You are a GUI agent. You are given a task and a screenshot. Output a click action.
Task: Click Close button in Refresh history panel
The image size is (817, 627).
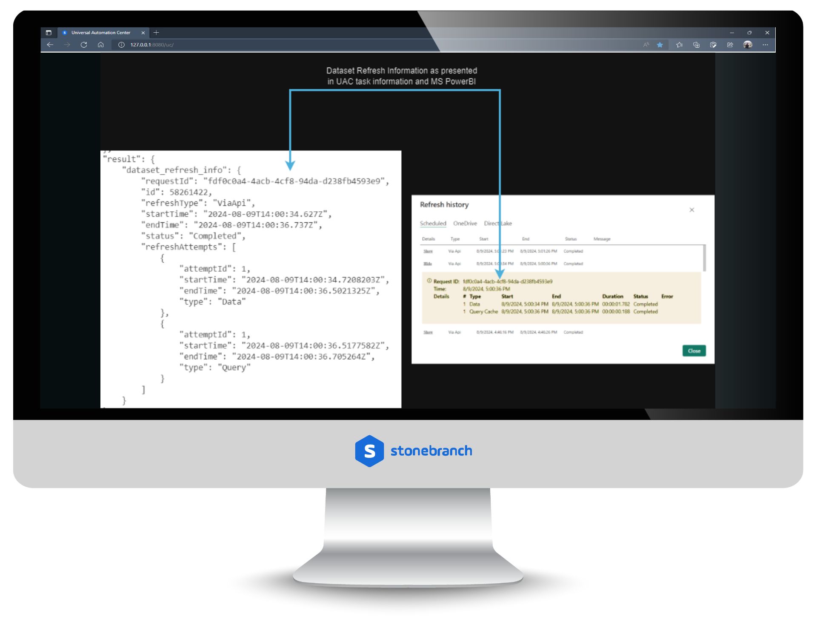click(694, 350)
